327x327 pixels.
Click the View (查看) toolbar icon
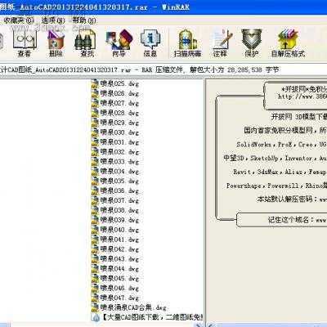[25, 43]
